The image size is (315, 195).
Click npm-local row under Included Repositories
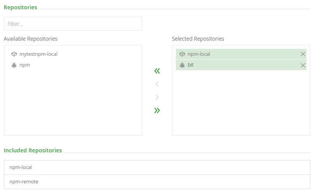coord(157,167)
